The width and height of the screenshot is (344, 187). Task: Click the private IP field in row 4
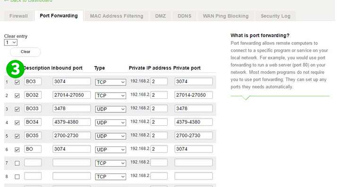[x=159, y=122]
